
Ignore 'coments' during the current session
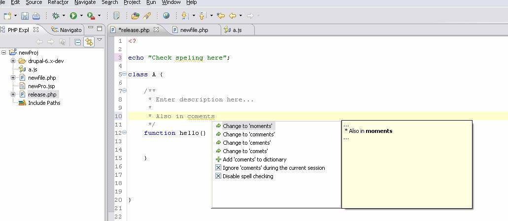273,168
